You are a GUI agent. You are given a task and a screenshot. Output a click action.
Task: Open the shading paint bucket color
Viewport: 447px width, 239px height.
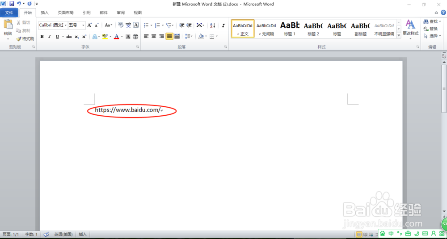pyautogui.click(x=201, y=36)
